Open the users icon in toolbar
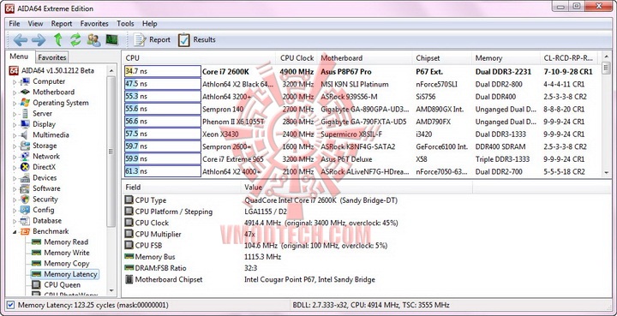Image resolution: width=617 pixels, height=316 pixels. point(93,39)
